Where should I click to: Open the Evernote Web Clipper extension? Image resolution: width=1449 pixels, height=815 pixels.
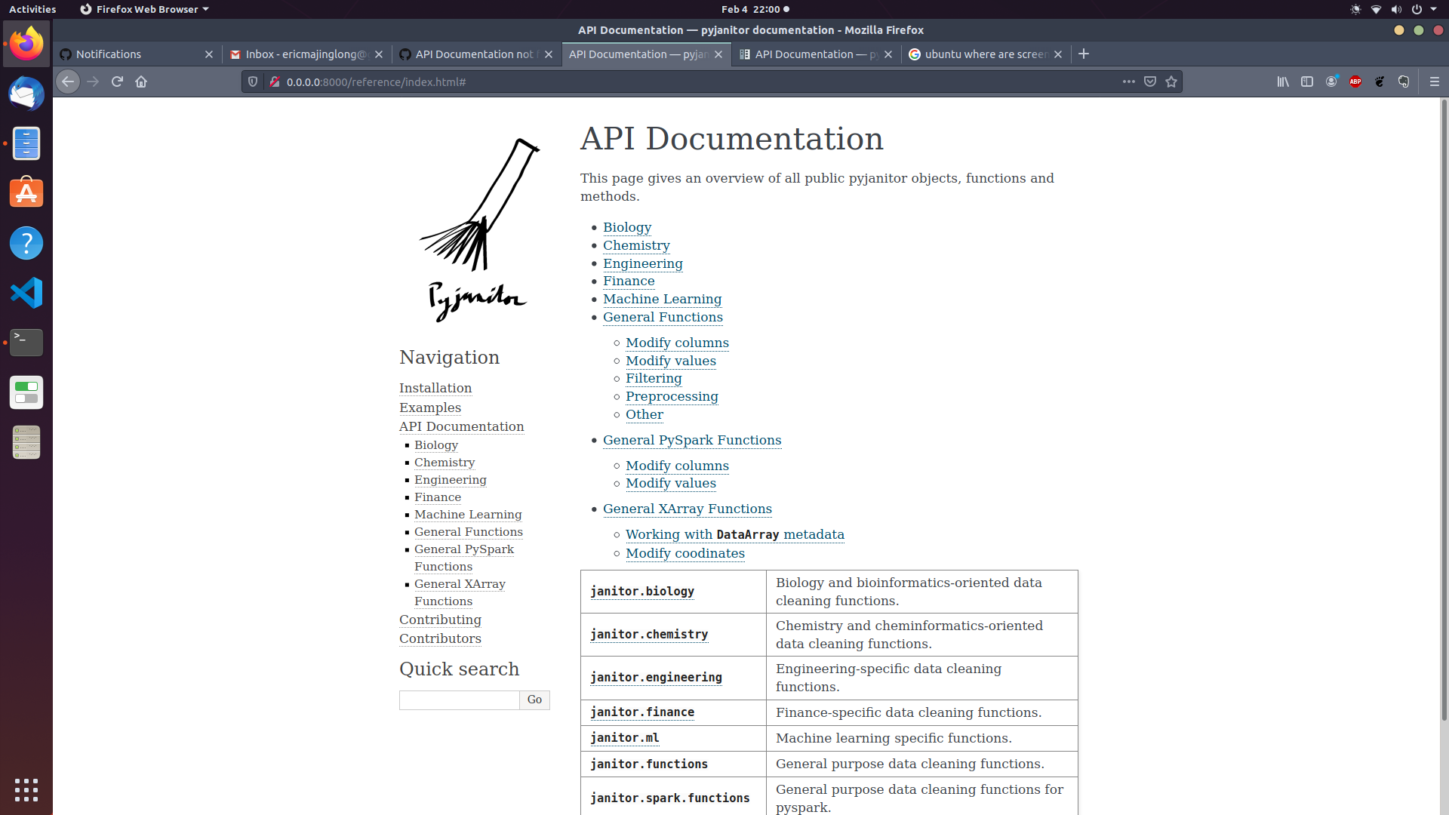pyautogui.click(x=1404, y=81)
